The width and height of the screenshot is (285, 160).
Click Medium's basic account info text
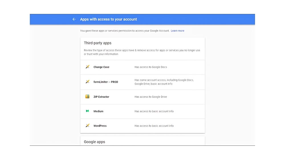(x=154, y=111)
